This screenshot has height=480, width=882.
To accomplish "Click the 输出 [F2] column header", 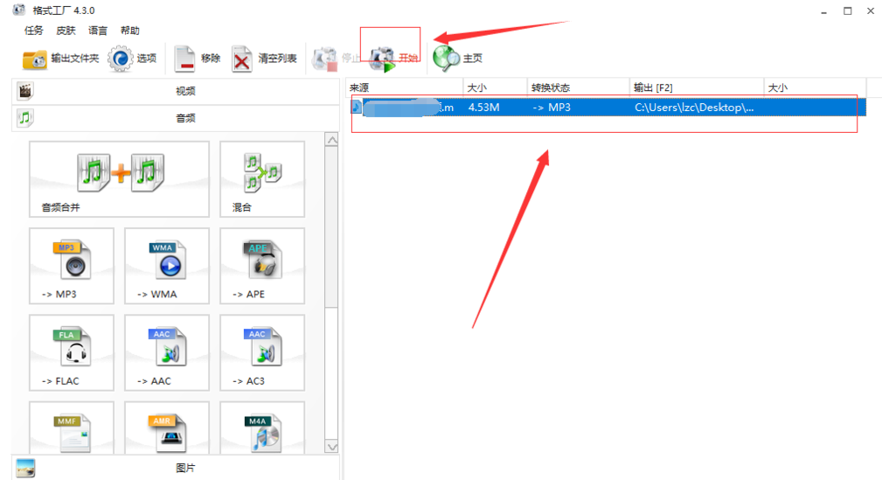I will (697, 87).
